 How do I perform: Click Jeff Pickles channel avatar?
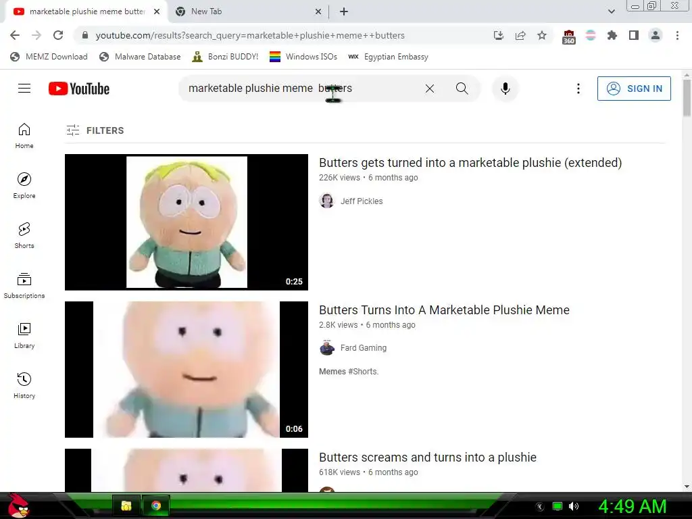326,201
